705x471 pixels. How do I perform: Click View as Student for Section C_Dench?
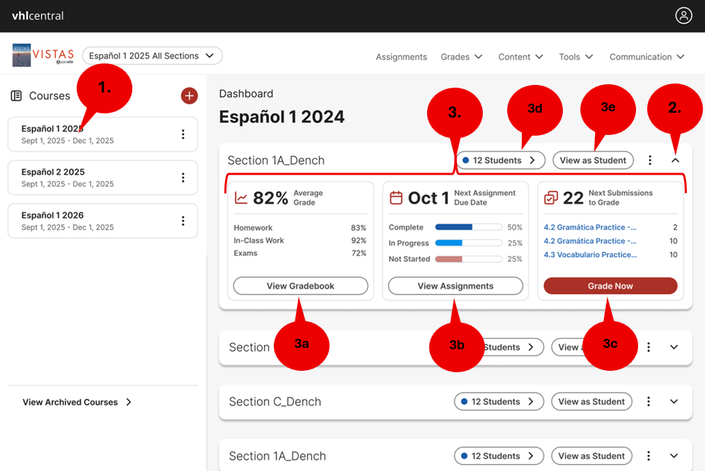point(591,401)
